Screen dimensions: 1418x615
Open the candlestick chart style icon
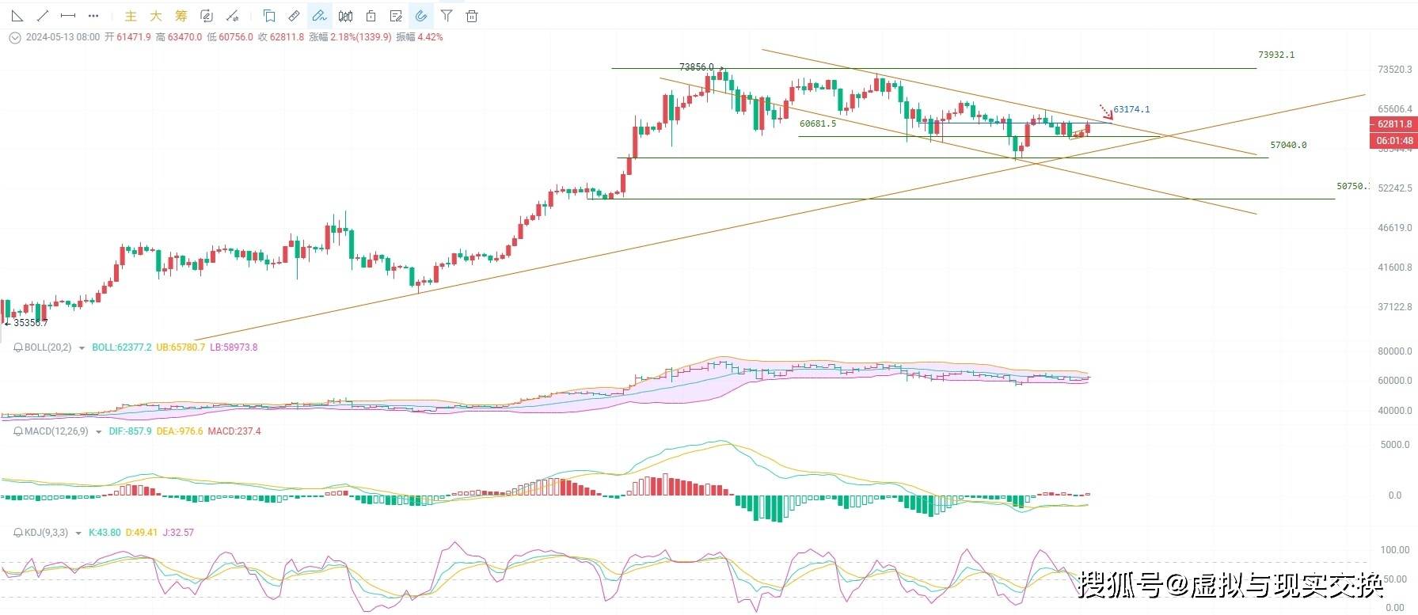[345, 16]
